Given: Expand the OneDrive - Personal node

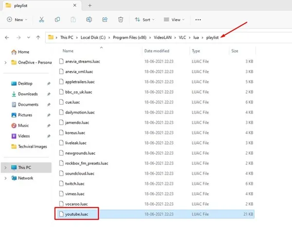Looking at the screenshot, I should point(5,63).
